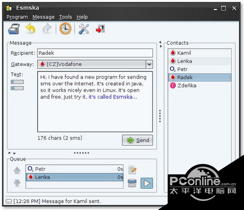The width and height of the screenshot is (244, 210).
Task: Minimize the Esmska window
Action: coord(215,9)
